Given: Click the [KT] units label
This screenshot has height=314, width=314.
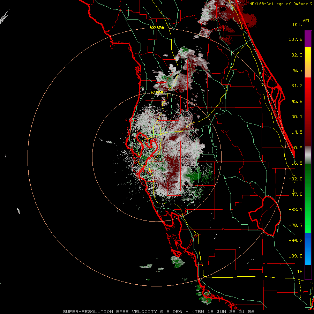Looking at the screenshot, I should click(x=298, y=24).
